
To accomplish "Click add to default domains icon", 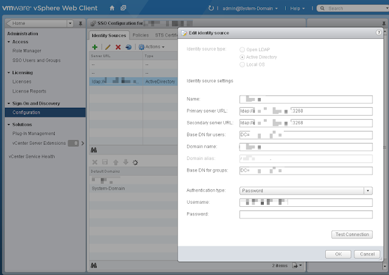I will (x=128, y=47).
